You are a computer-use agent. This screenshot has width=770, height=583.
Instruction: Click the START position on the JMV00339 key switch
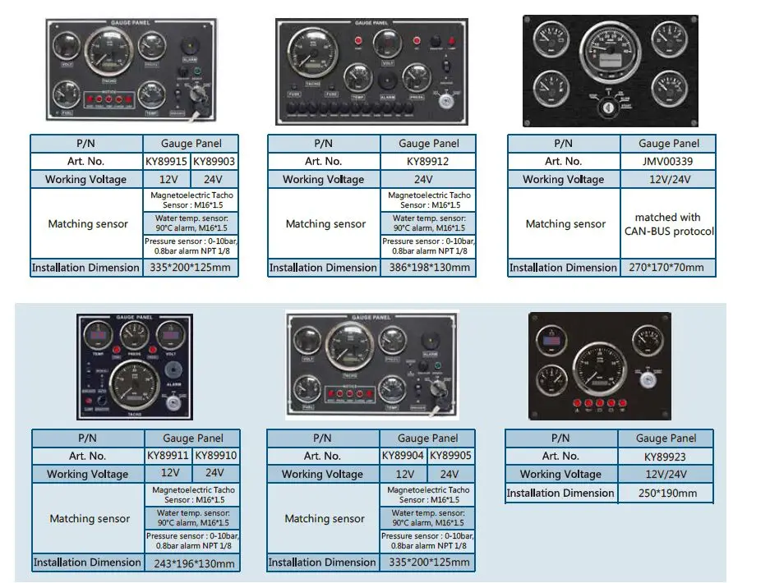625,105
